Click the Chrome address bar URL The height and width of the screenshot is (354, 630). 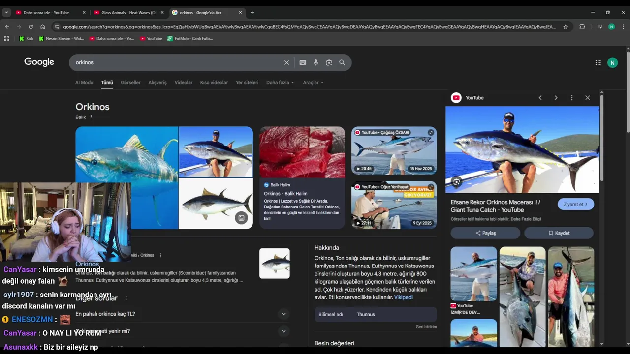coord(310,27)
